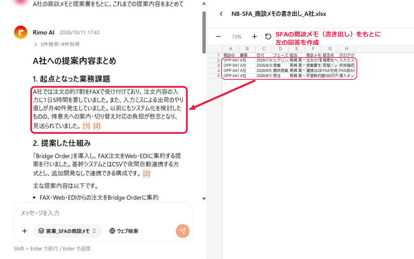Click the chat scrollbar down arrow
The width and height of the screenshot is (414, 259).
(204, 199)
